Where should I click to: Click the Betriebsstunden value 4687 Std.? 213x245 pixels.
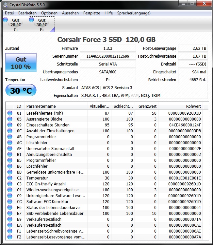pos(193,80)
